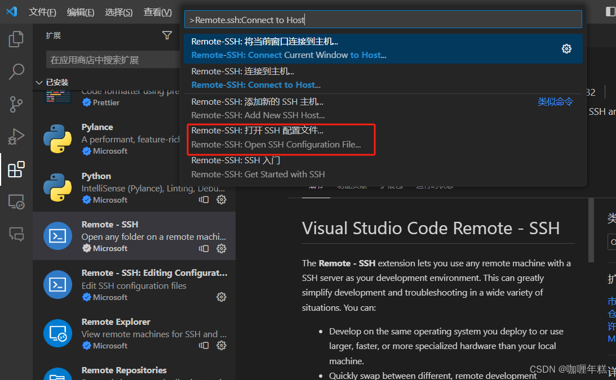Select the Extensions view icon
Image resolution: width=616 pixels, height=380 pixels.
coord(16,169)
